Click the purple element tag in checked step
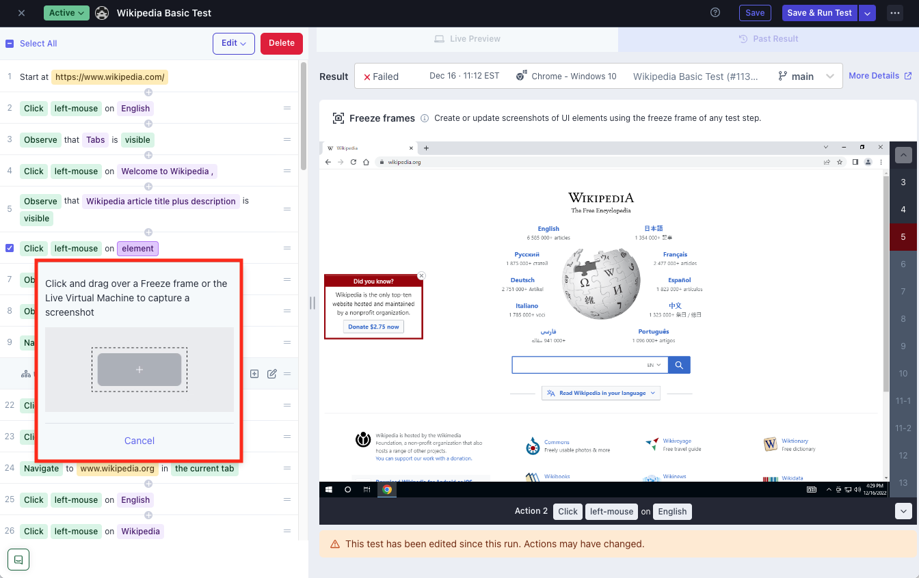 coord(138,249)
